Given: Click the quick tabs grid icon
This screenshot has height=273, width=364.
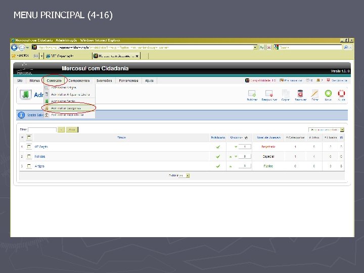Looking at the screenshot, I should 36,56.
